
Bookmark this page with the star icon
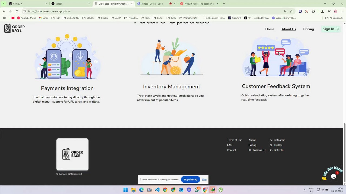pos(291,11)
